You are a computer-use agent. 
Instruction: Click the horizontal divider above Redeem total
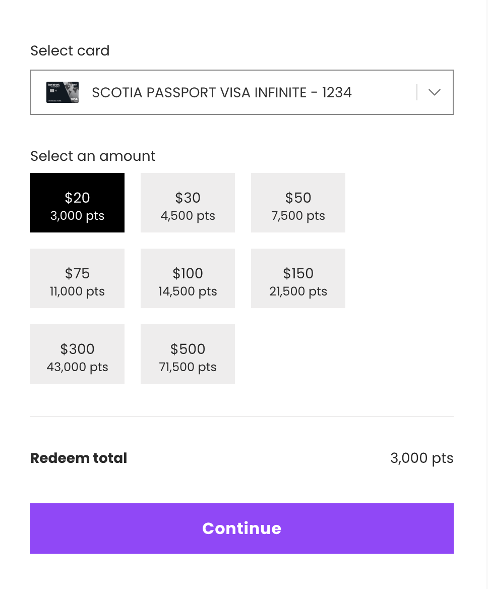[x=242, y=417]
